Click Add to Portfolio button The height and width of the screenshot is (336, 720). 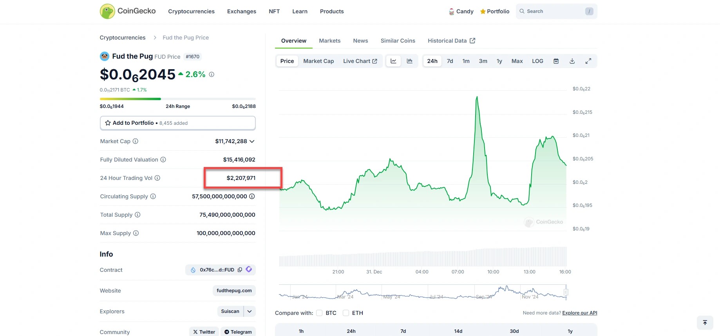point(177,123)
